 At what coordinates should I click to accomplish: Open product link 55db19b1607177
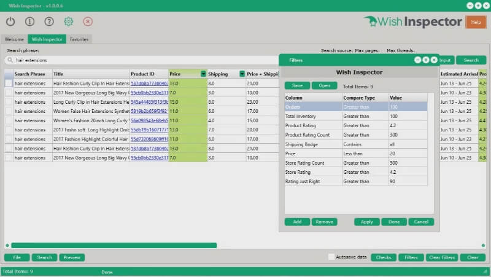(x=149, y=130)
